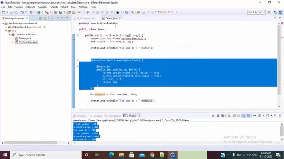Open the File menu
284x159 pixels.
[x=3, y=7]
